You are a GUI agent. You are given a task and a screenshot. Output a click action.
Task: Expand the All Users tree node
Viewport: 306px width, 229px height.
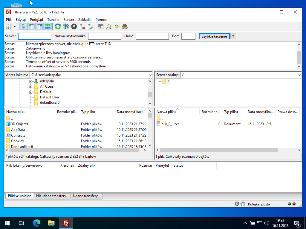pyautogui.click(x=30, y=87)
